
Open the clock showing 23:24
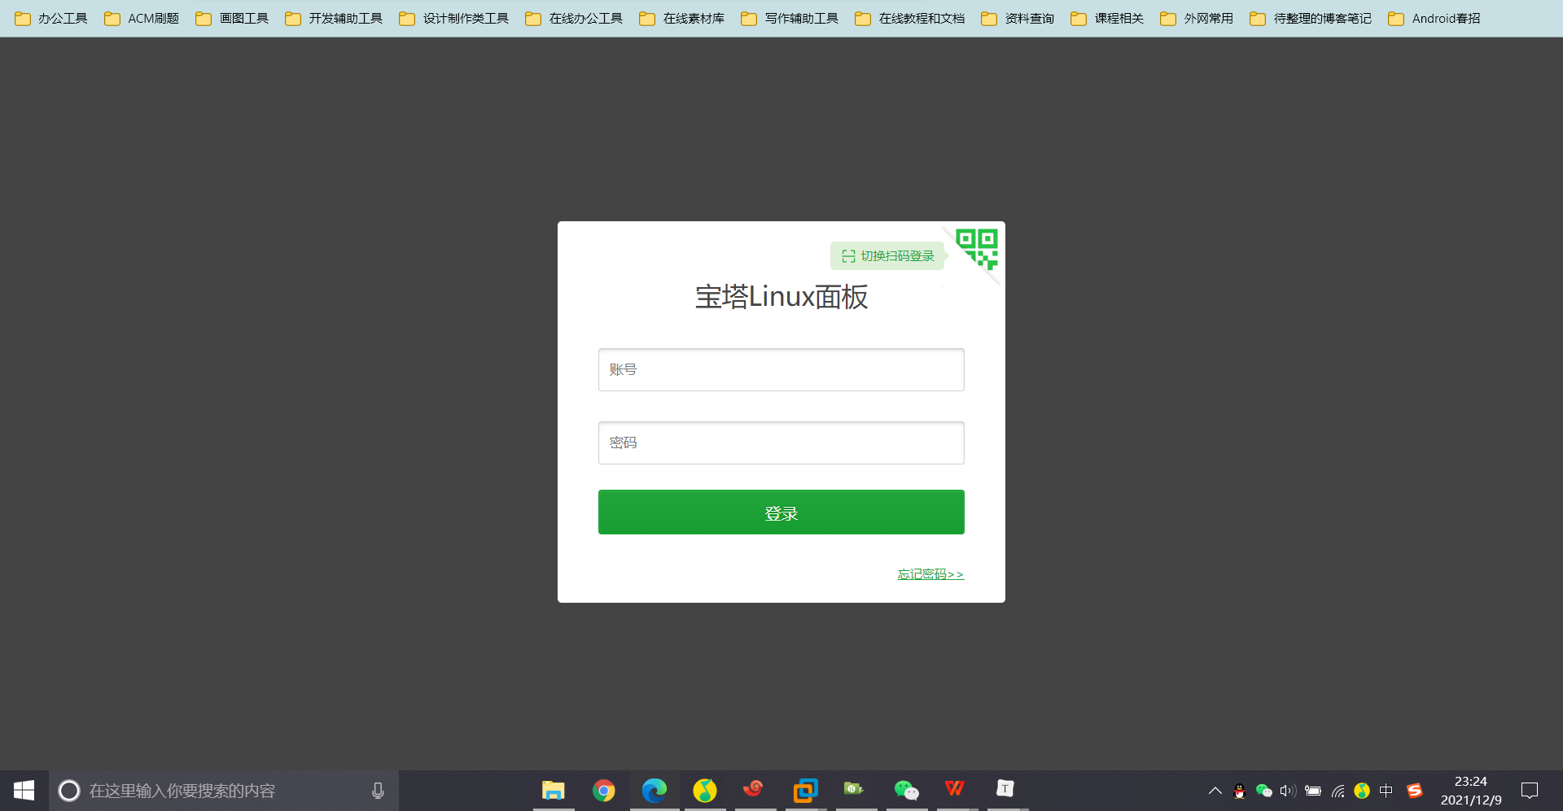[x=1471, y=791]
